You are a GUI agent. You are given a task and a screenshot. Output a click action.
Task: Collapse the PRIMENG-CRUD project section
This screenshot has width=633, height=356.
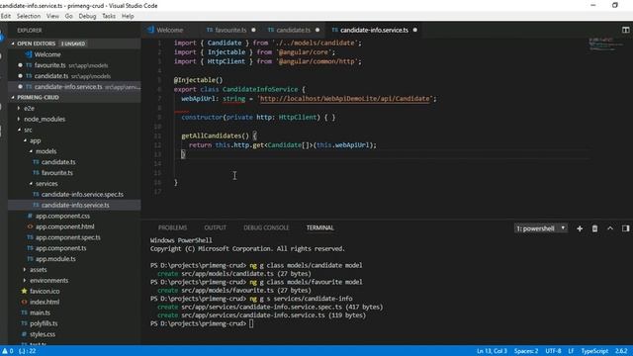[13, 97]
